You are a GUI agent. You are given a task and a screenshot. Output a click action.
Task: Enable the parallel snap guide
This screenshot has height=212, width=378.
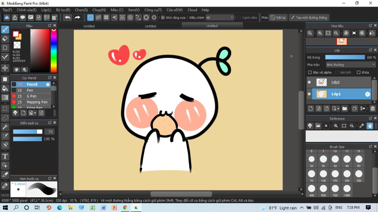pyautogui.click(x=98, y=18)
